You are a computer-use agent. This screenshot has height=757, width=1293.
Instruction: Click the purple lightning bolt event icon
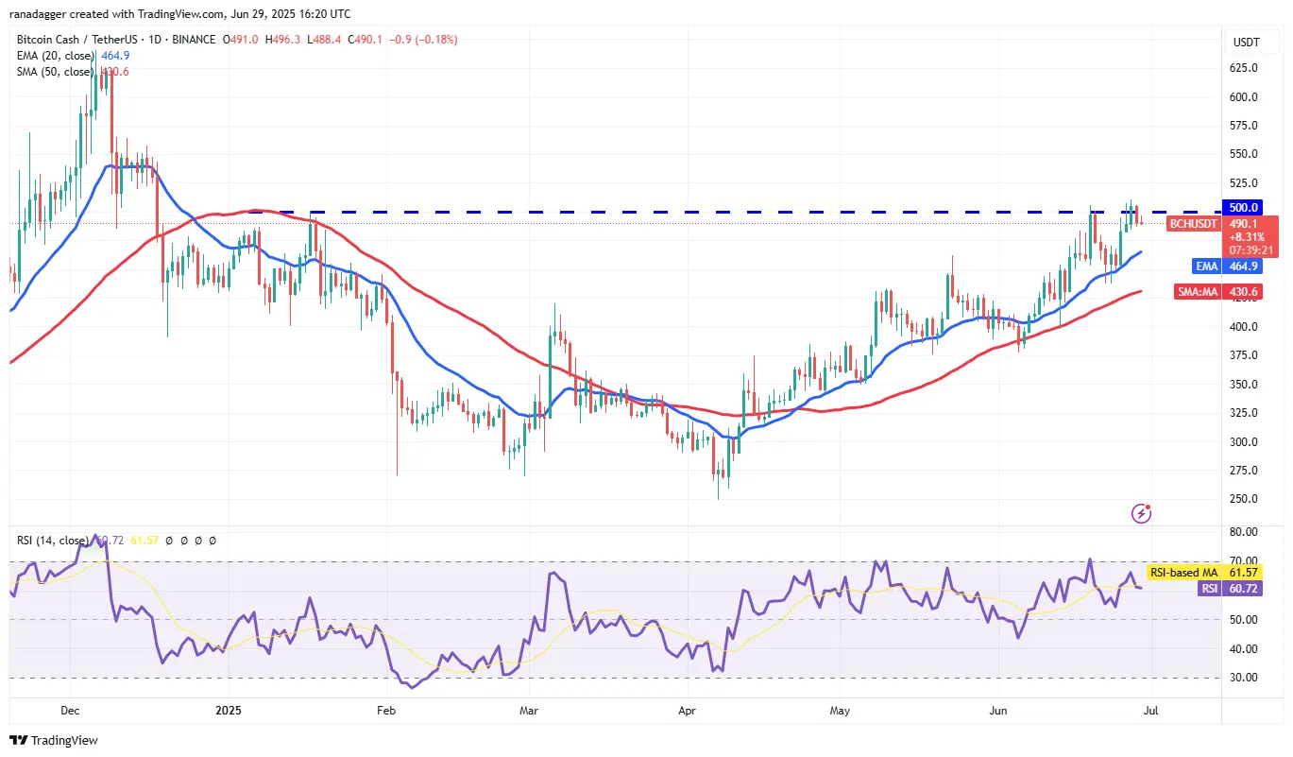pyautogui.click(x=1141, y=513)
